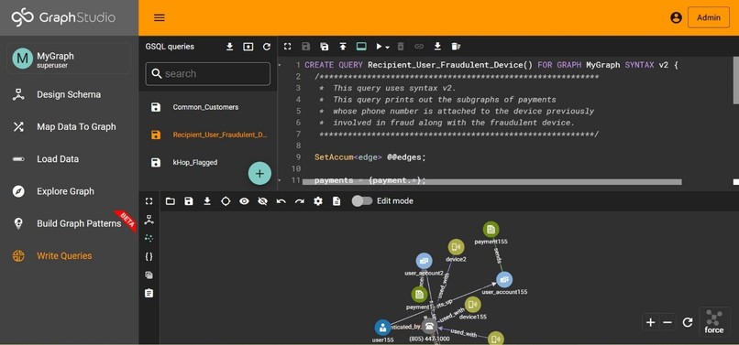
Task: Download the query from editor toolbar
Action: click(437, 46)
